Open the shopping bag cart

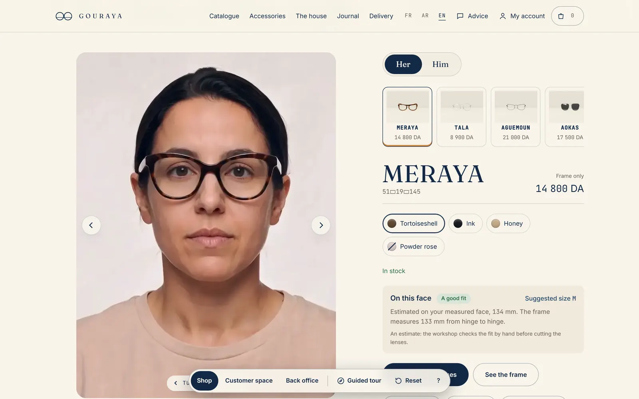[567, 16]
